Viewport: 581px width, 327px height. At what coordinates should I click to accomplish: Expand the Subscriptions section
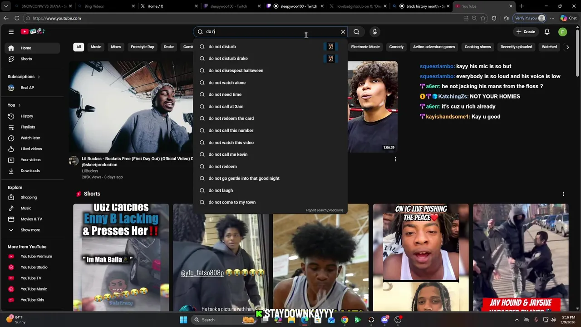(x=24, y=77)
